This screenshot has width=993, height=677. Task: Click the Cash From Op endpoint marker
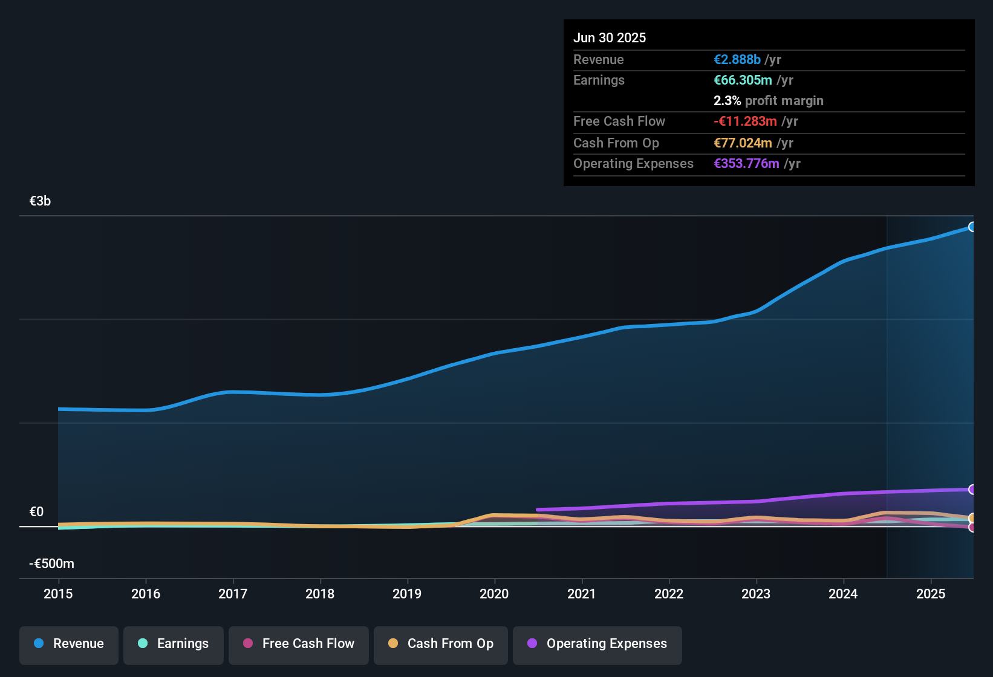[x=972, y=518]
